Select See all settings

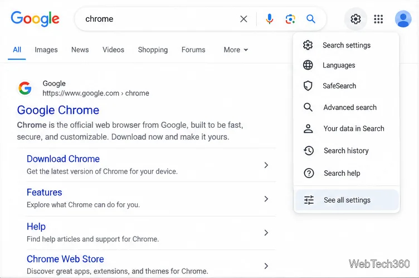pyautogui.click(x=347, y=200)
